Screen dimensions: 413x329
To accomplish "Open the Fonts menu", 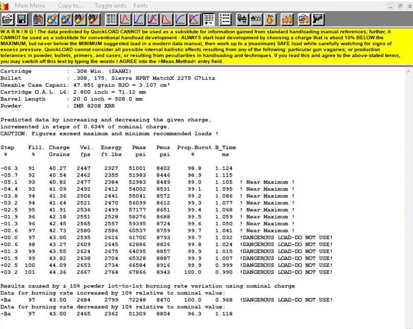I will coord(140,5).
